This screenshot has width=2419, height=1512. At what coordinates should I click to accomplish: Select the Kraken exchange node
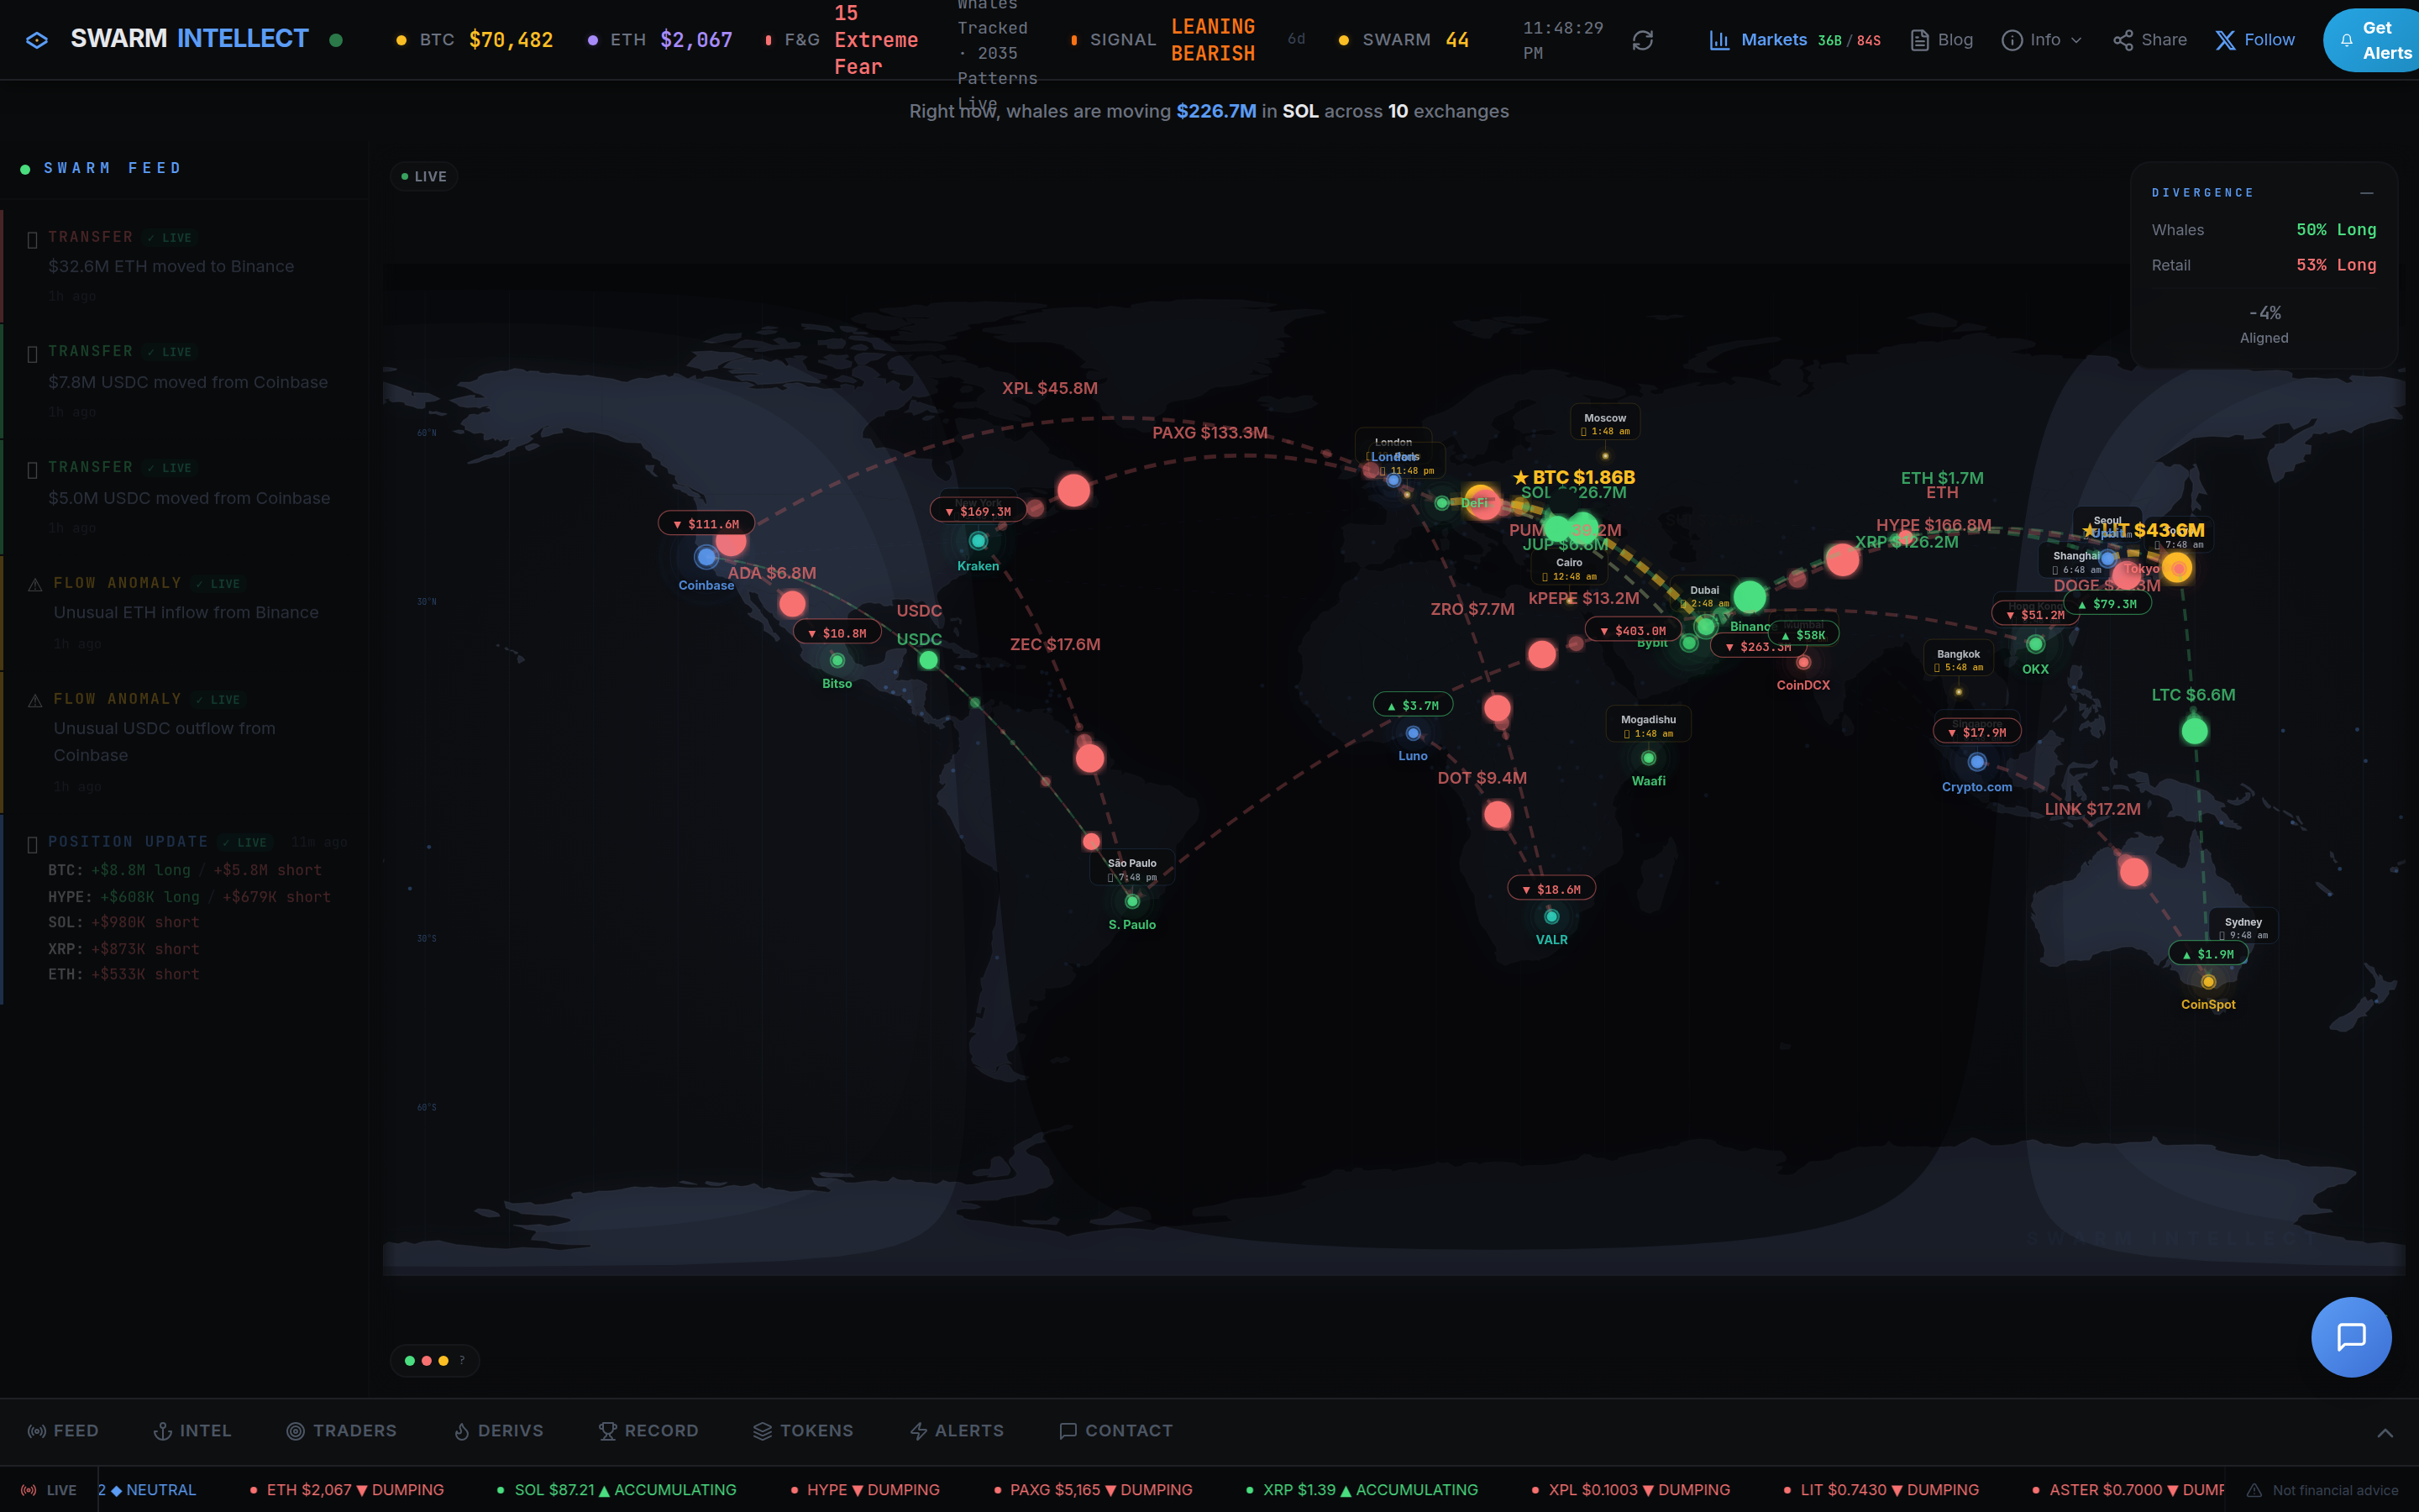click(978, 541)
